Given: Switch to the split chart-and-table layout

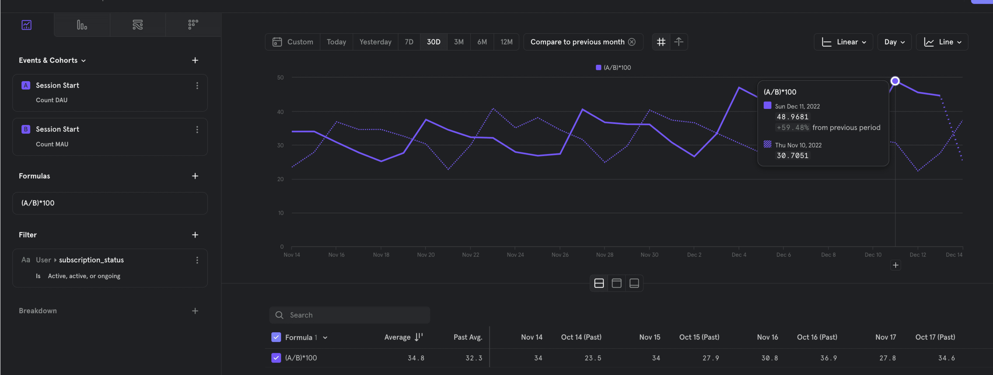Looking at the screenshot, I should [599, 283].
